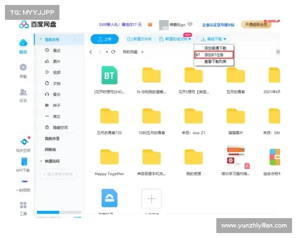Open 隐藏空间 locked space
This screenshot has height=238, width=297.
(x=56, y=127)
